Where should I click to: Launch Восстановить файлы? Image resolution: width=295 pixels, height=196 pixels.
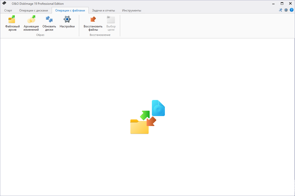tap(93, 23)
